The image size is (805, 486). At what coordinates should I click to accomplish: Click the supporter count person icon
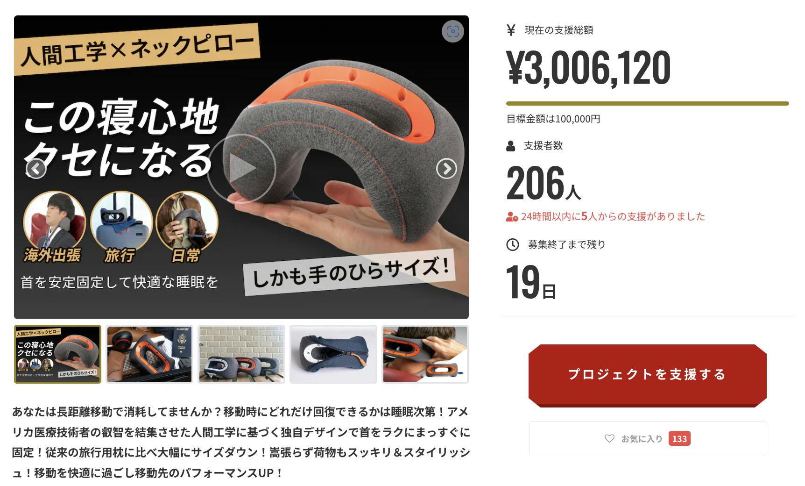(x=511, y=146)
